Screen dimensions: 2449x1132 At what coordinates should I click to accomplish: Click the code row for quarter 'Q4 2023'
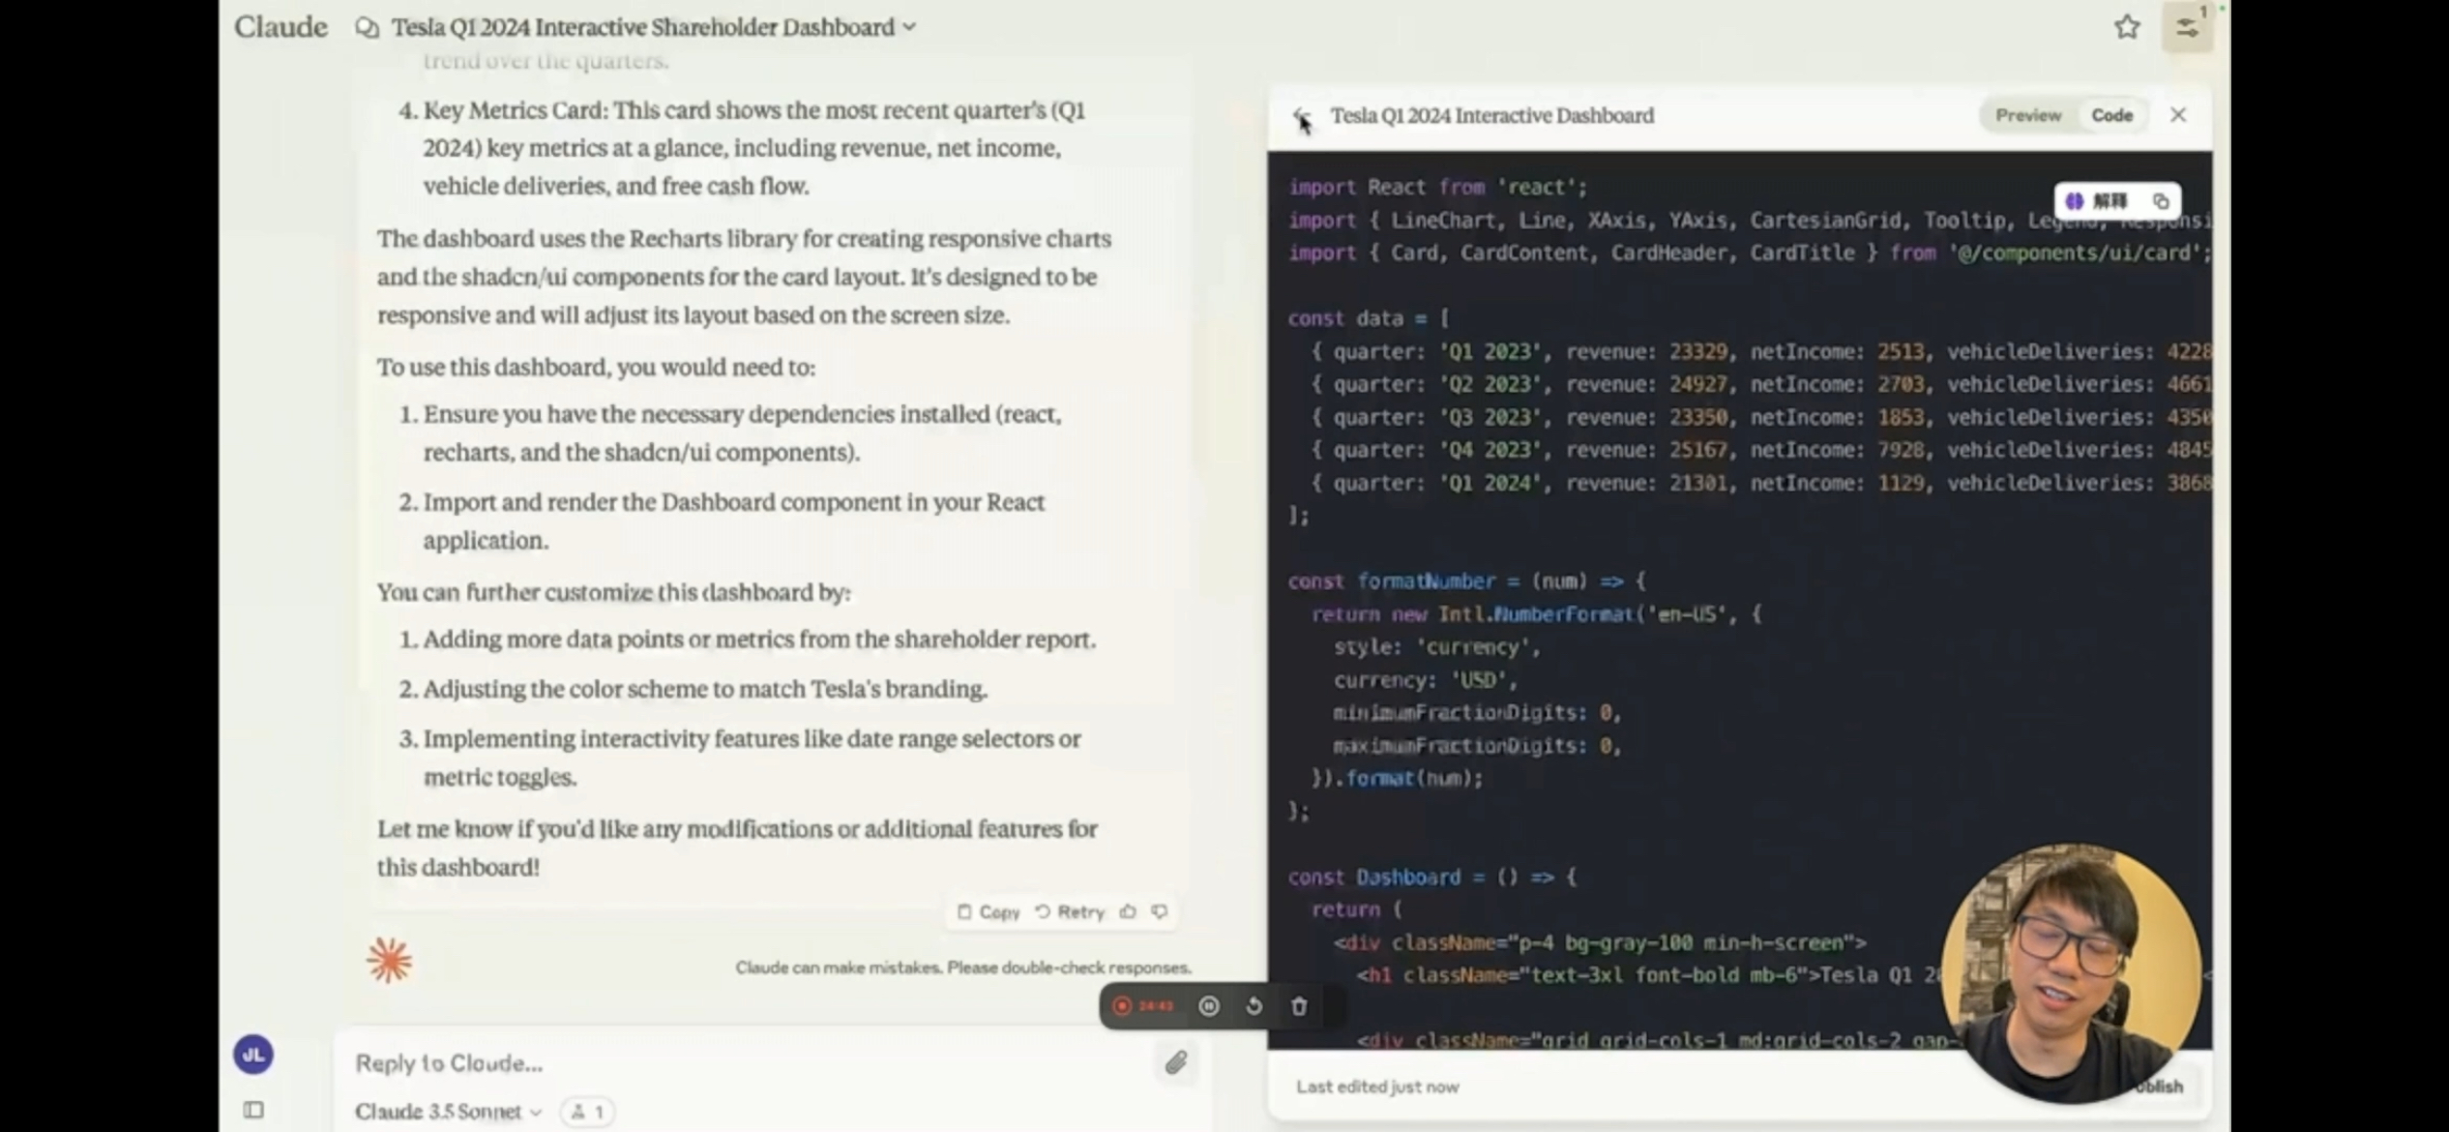click(x=1760, y=450)
